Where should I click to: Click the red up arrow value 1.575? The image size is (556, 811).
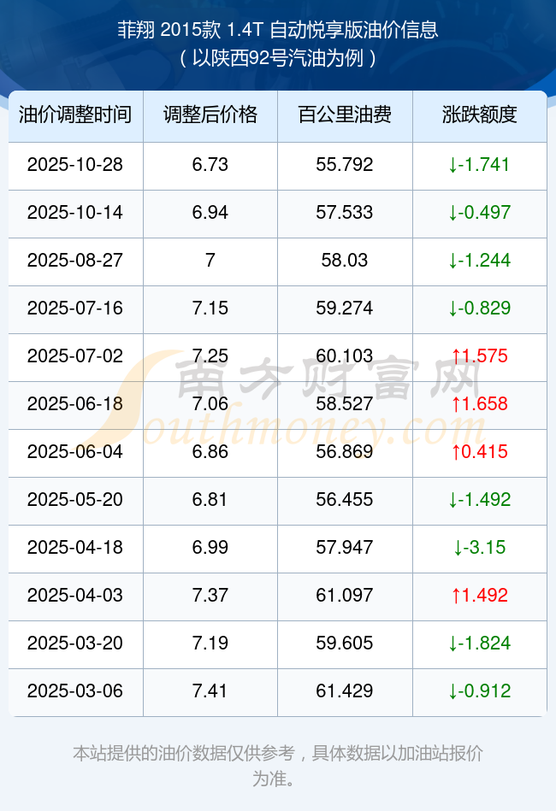tap(479, 356)
